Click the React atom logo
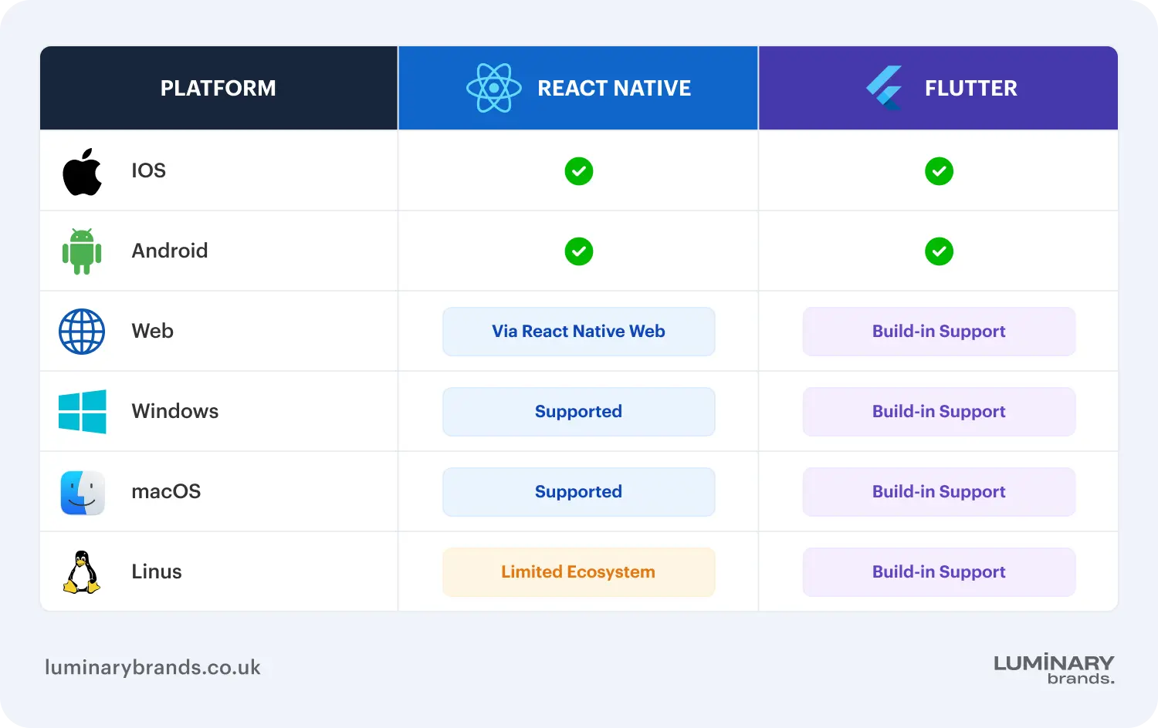The width and height of the screenshot is (1158, 728). [x=494, y=88]
